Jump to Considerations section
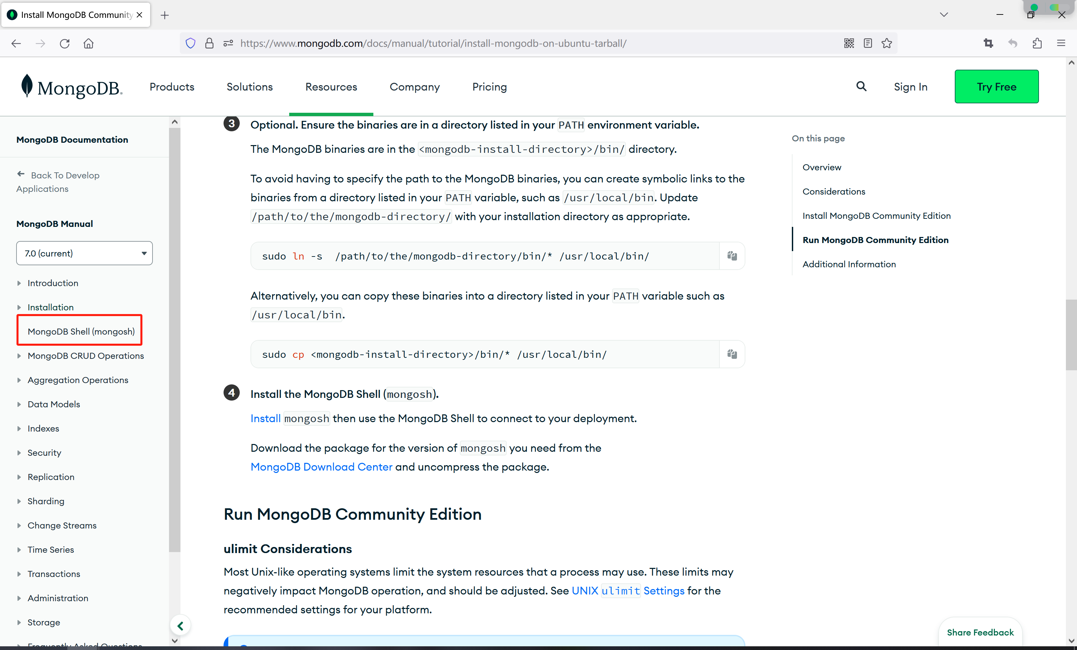The image size is (1077, 650). click(x=834, y=192)
